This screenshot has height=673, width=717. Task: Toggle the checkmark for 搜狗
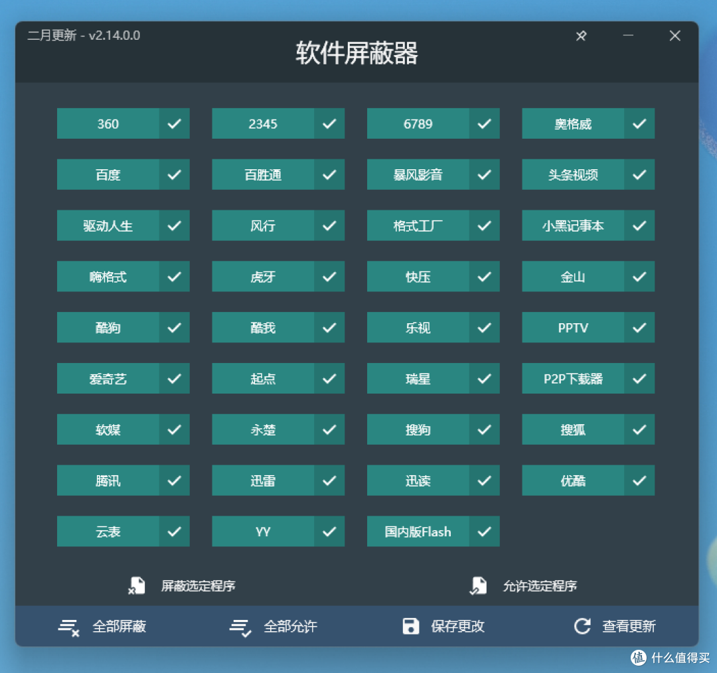(x=484, y=430)
